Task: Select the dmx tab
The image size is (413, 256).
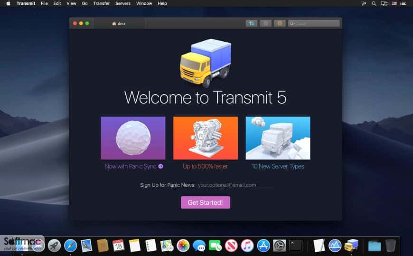Action: 119,23
